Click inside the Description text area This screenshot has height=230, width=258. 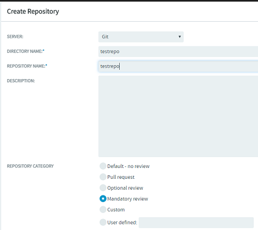pyautogui.click(x=178, y=116)
